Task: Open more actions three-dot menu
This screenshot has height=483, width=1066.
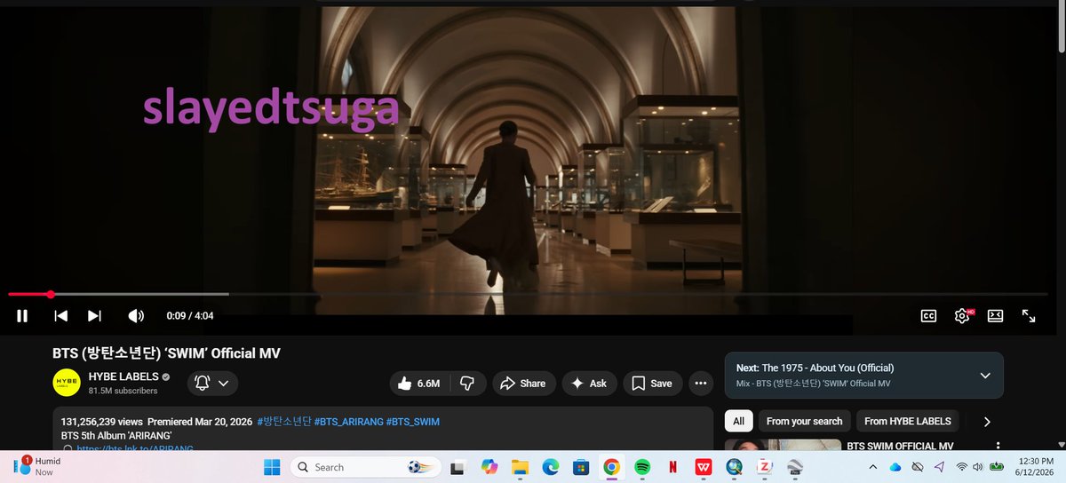Action: (701, 383)
